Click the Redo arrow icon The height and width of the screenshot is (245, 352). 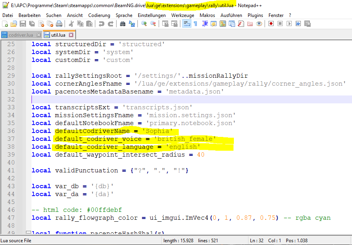click(111, 24)
